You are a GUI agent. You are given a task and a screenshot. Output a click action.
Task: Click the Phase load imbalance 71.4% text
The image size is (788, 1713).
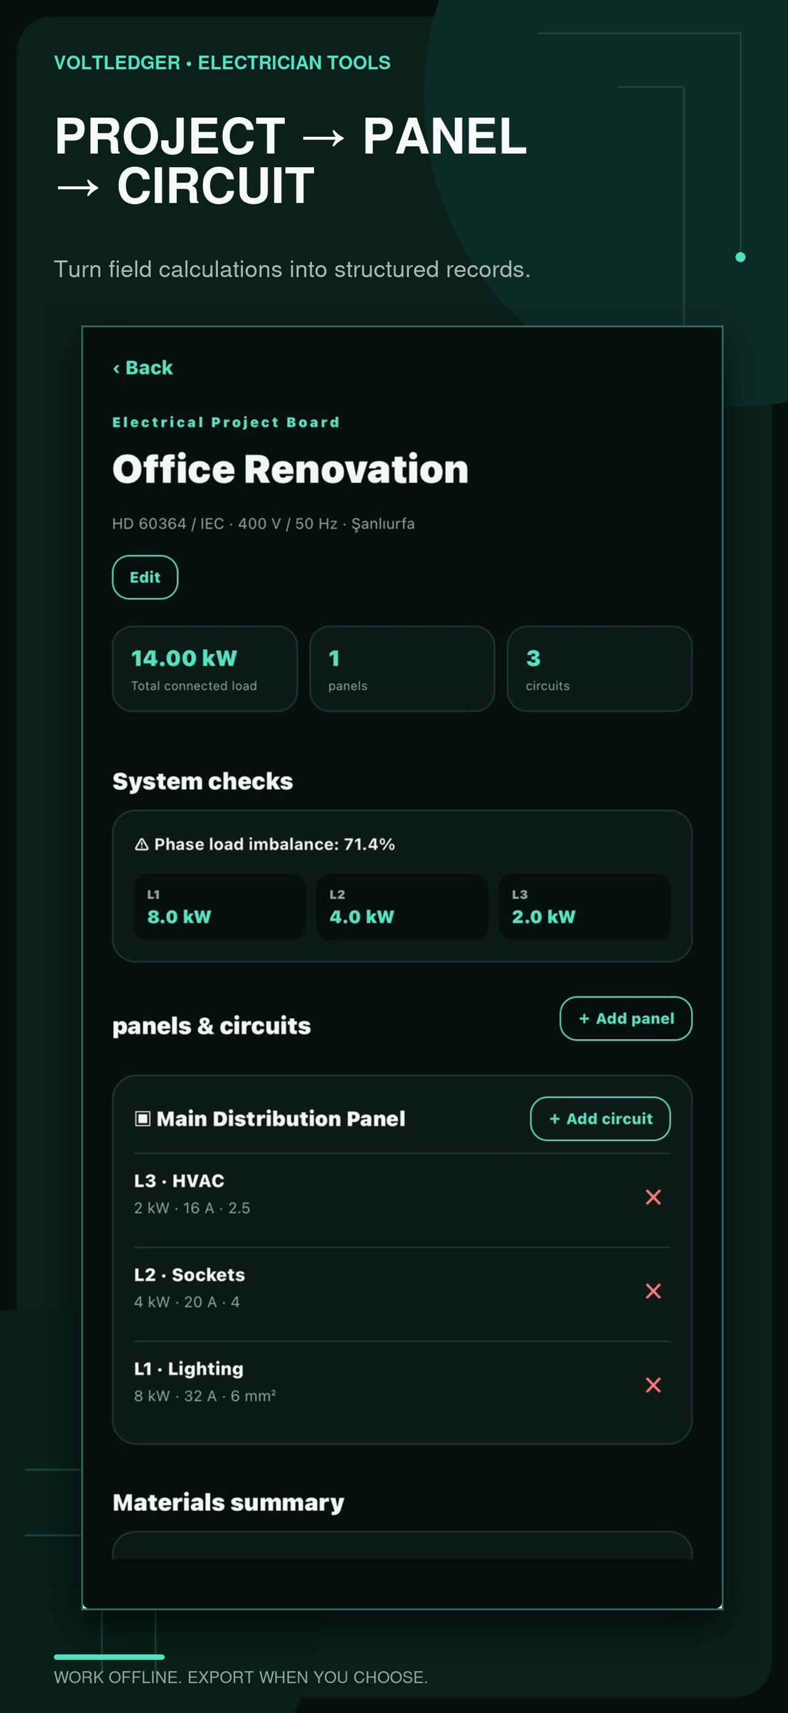tap(274, 844)
